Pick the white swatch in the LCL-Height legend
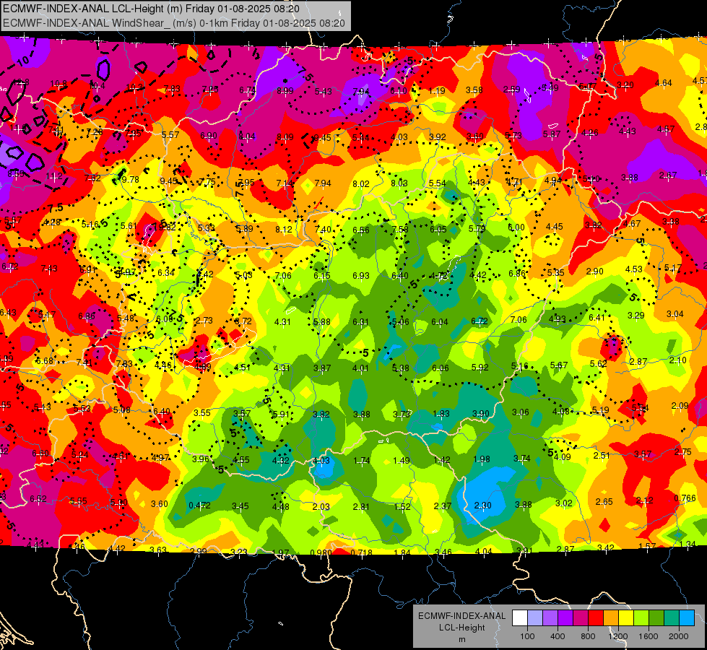The image size is (707, 650). pyautogui.click(x=520, y=617)
